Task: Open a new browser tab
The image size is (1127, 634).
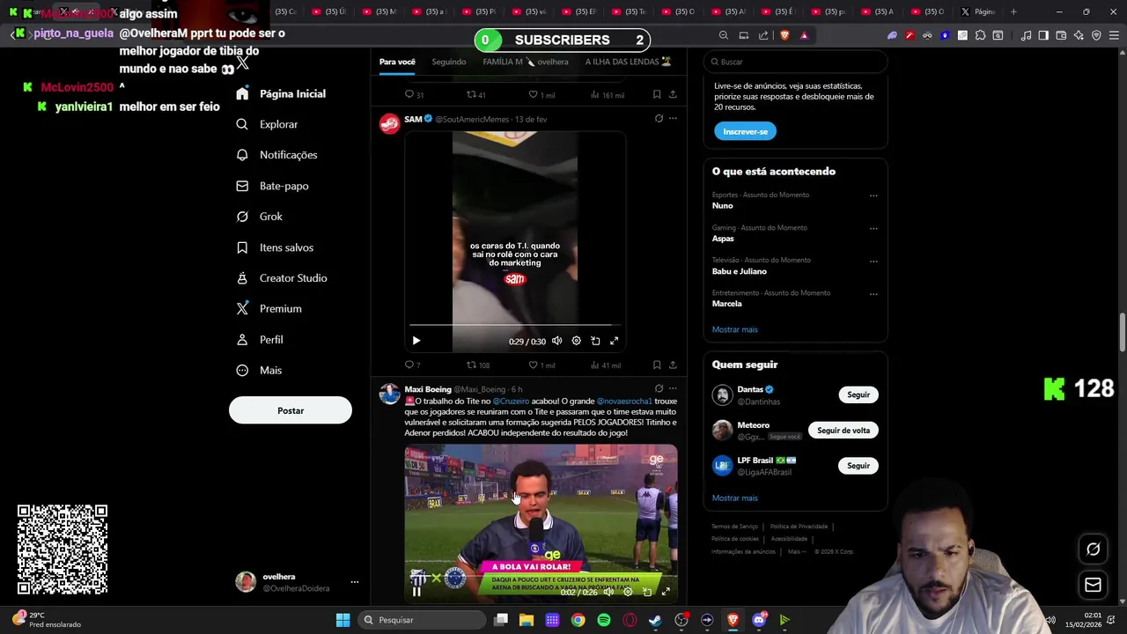Action: [x=1013, y=11]
